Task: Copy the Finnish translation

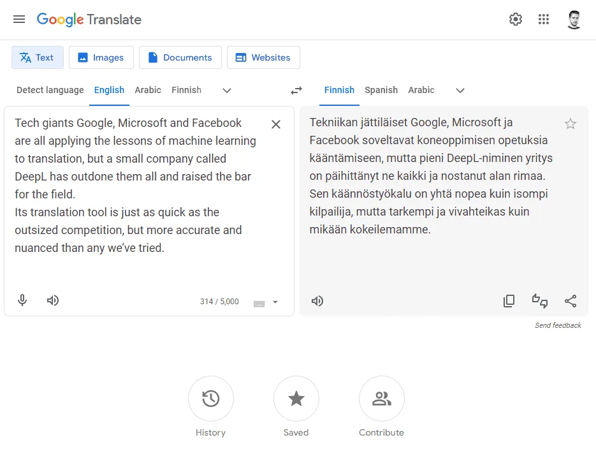Action: [509, 300]
